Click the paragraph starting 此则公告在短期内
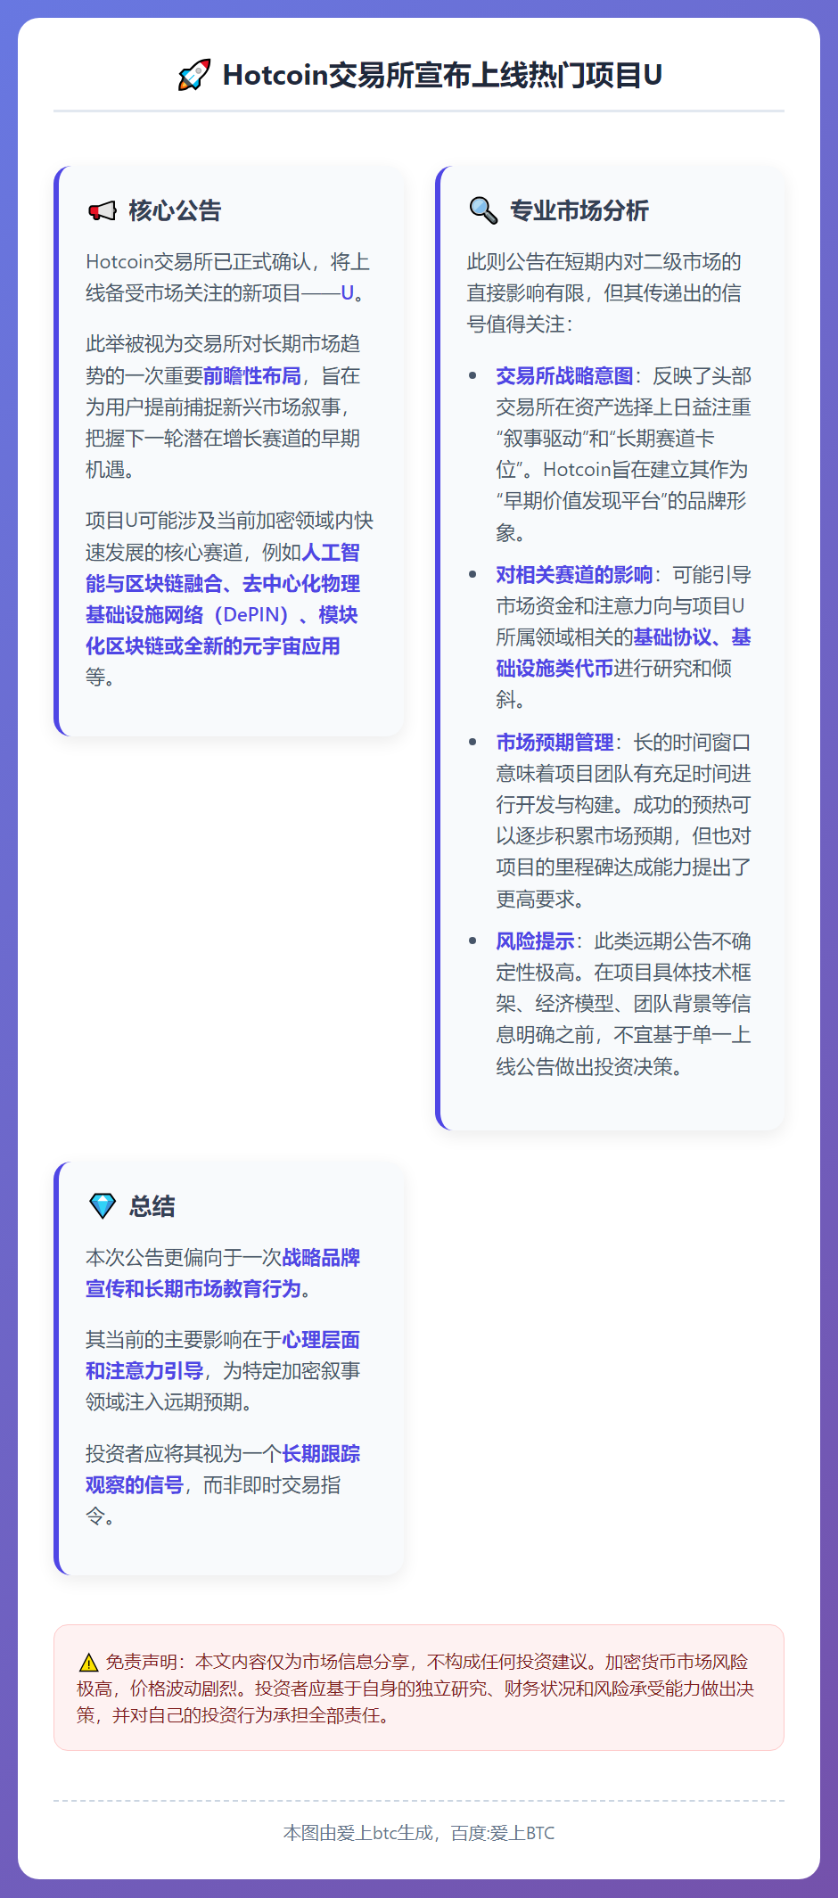Image resolution: width=838 pixels, height=1898 pixels. pos(604,293)
